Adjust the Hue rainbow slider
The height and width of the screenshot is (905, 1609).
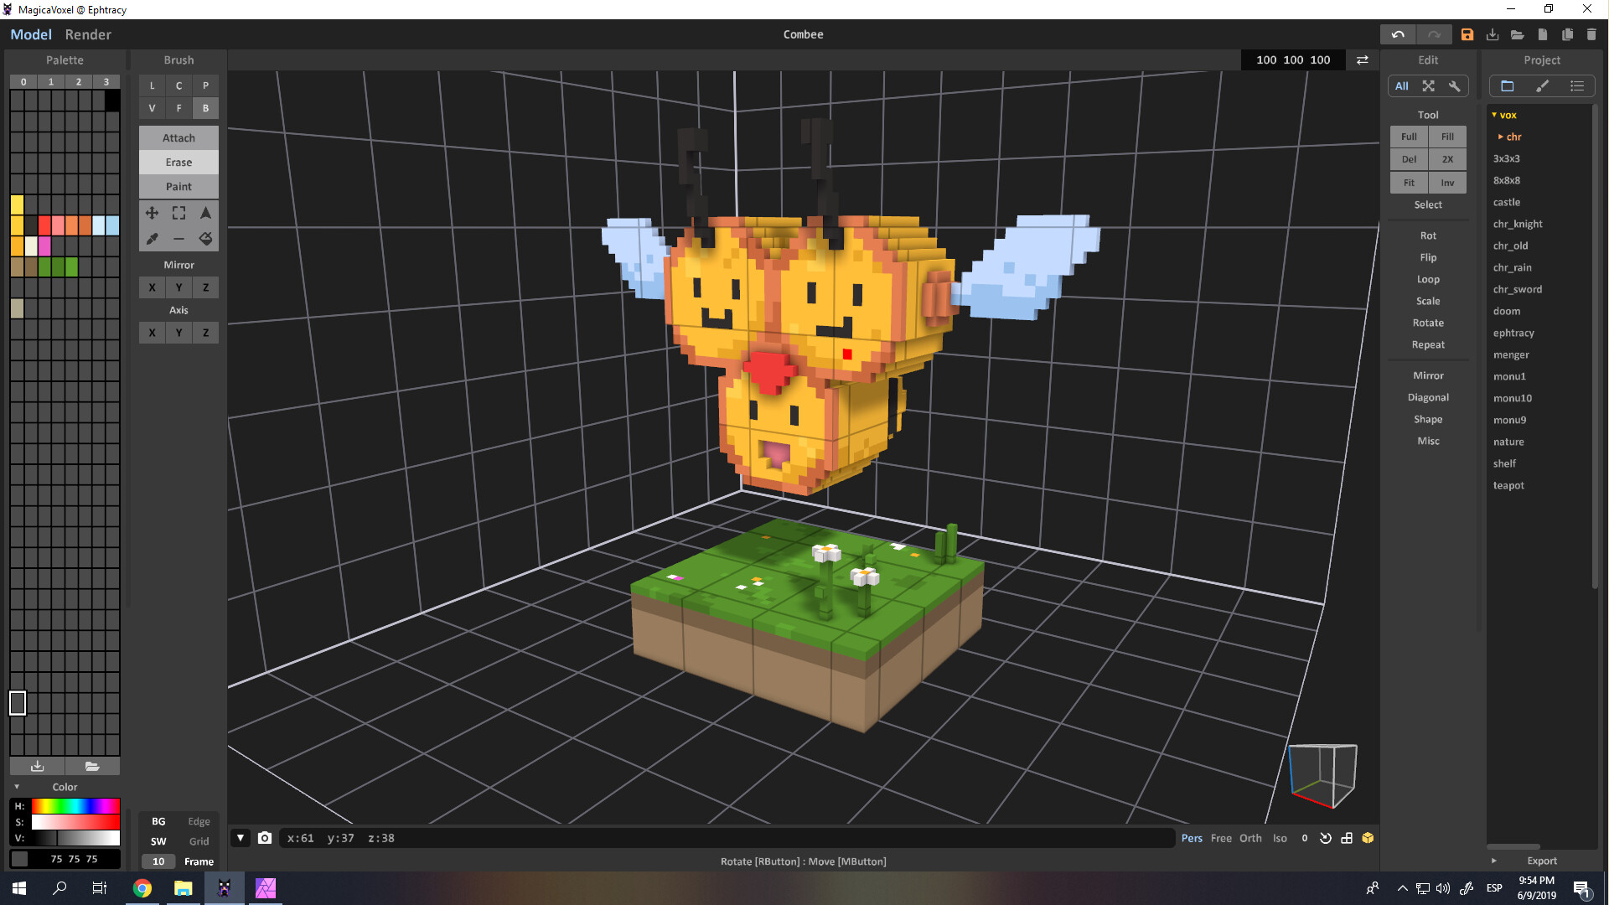pos(75,806)
